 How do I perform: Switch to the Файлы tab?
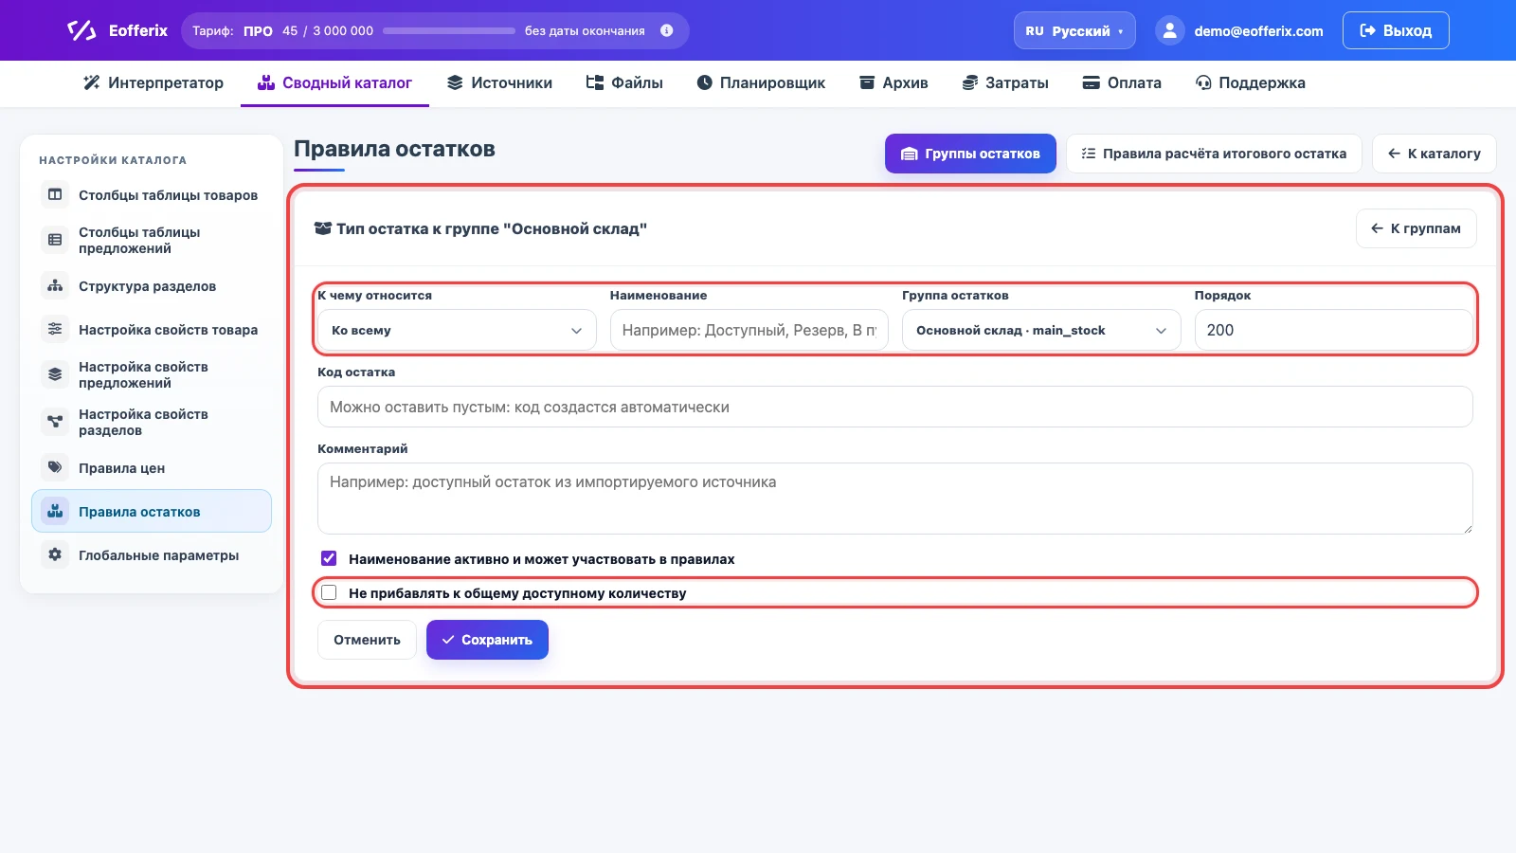click(624, 82)
